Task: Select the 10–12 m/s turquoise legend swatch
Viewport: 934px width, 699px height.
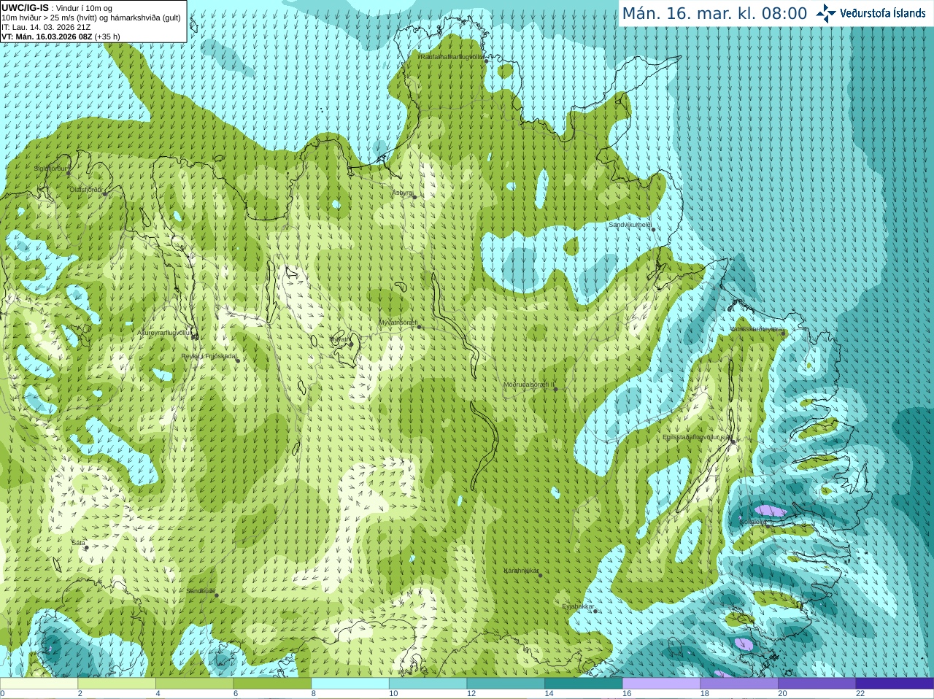Action: coord(428,684)
